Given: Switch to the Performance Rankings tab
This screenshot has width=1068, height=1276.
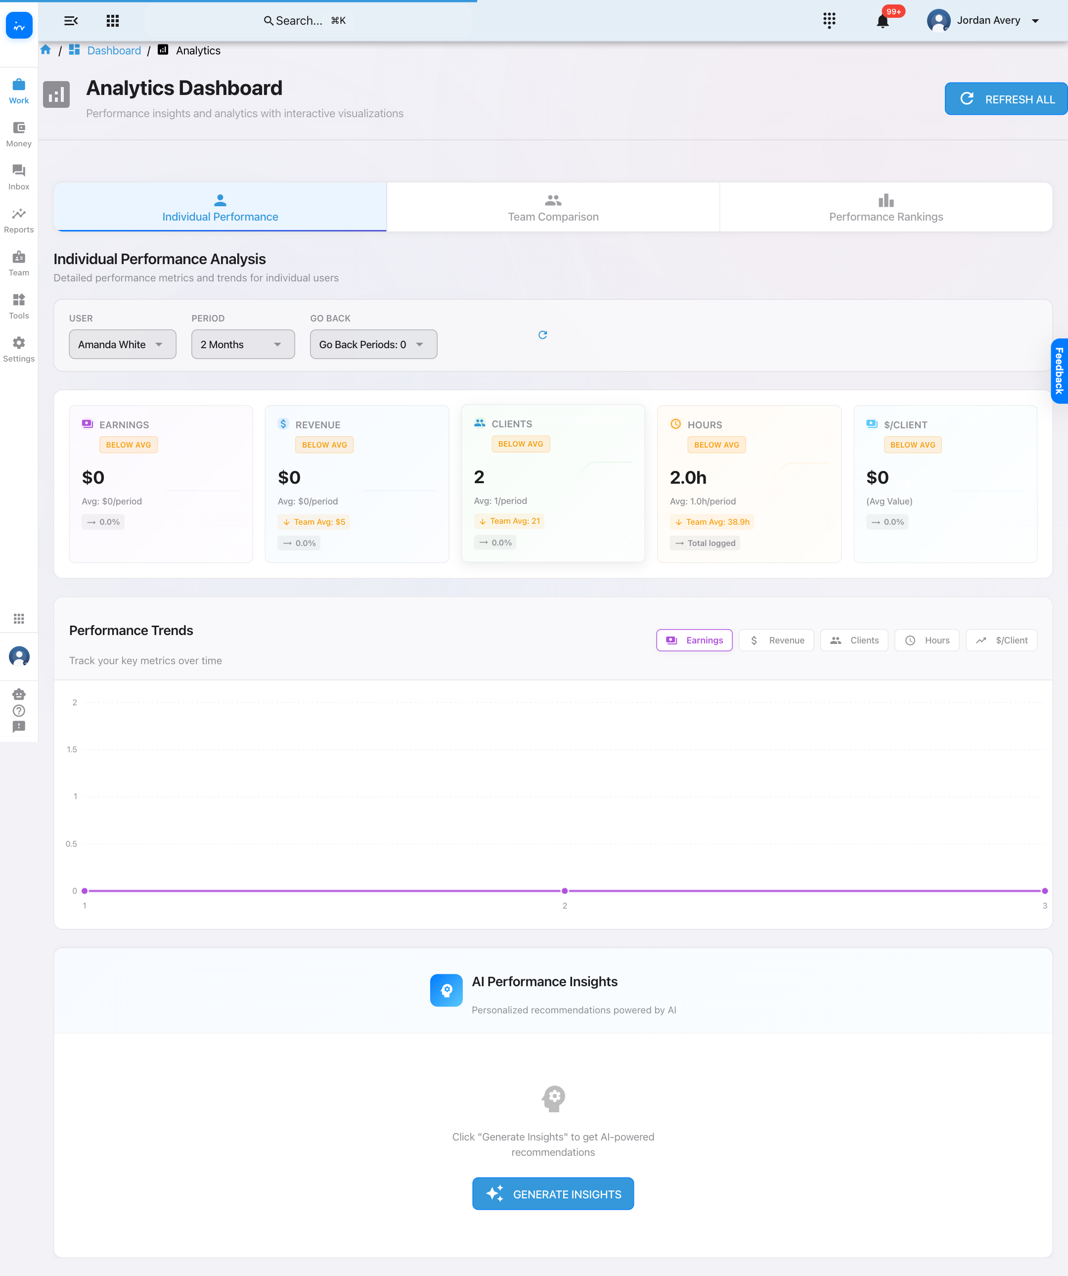Looking at the screenshot, I should (x=886, y=207).
